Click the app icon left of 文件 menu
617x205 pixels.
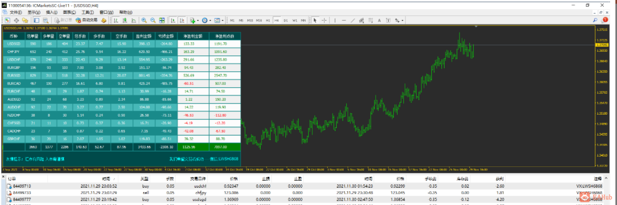point(5,12)
